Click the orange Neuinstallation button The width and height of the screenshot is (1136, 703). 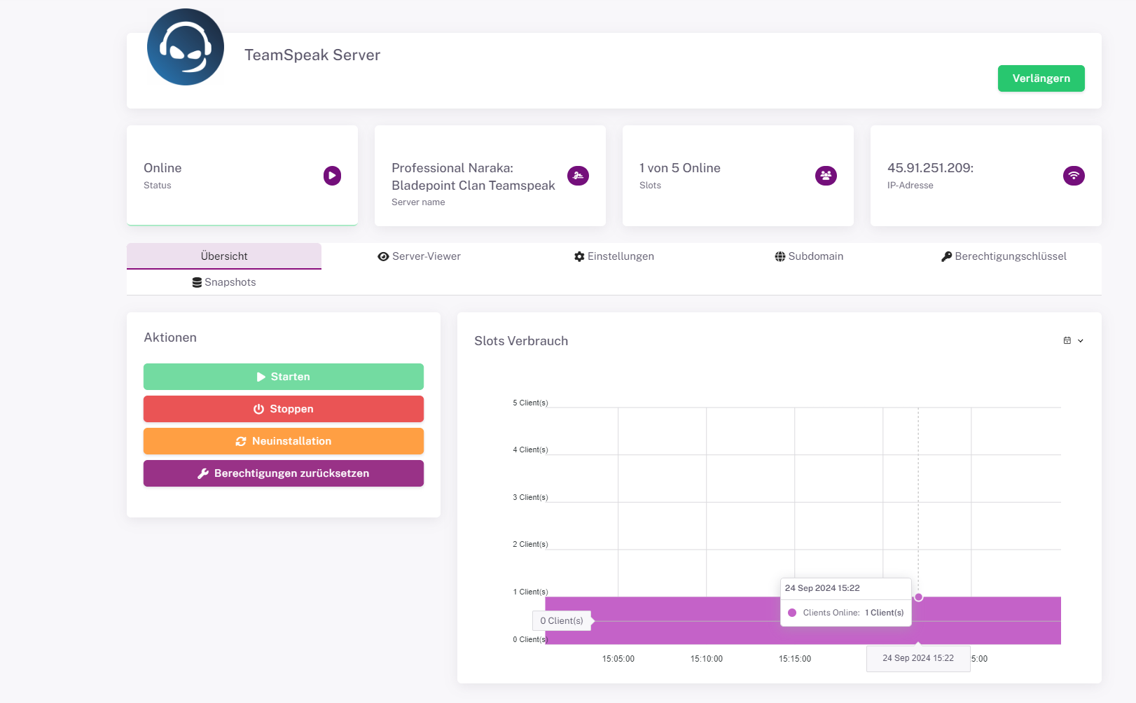pyautogui.click(x=284, y=441)
